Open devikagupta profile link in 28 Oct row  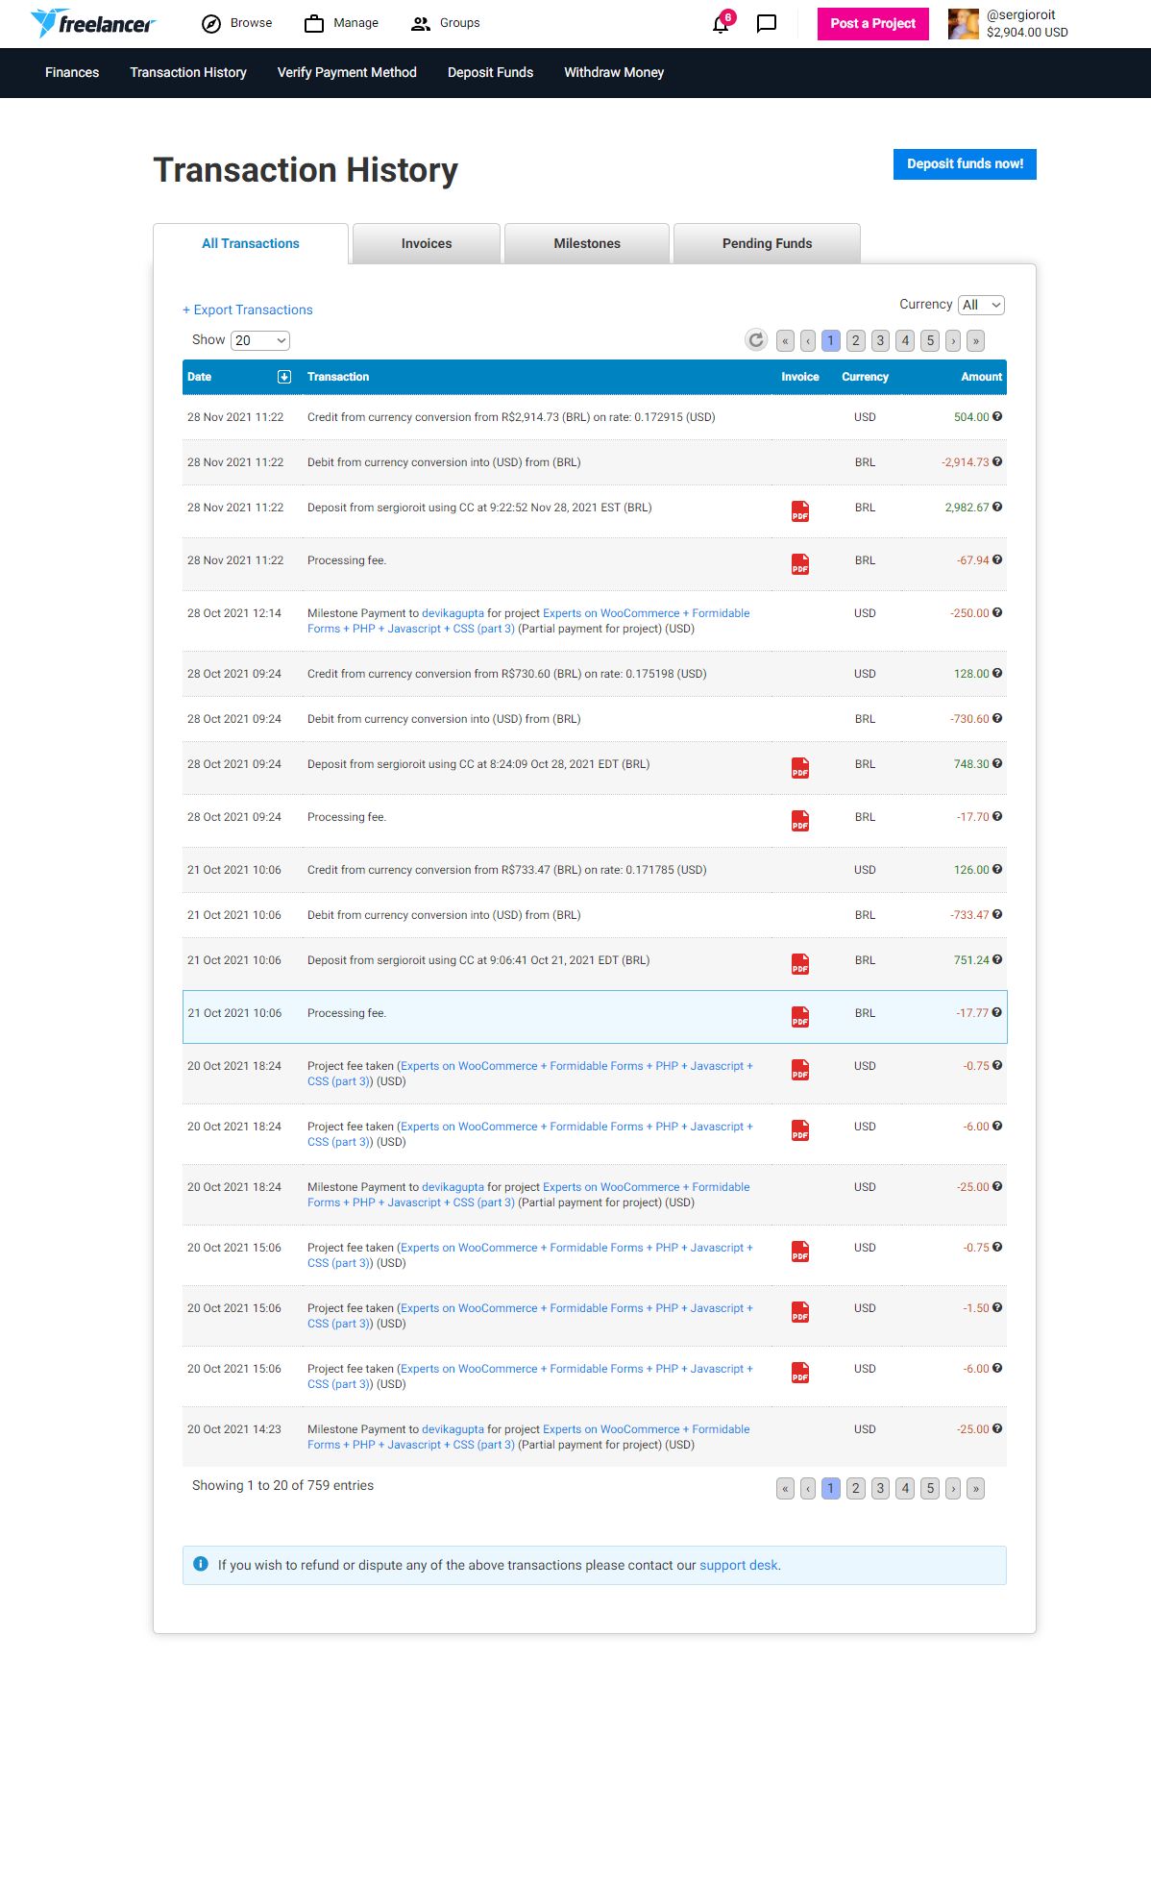(x=453, y=613)
